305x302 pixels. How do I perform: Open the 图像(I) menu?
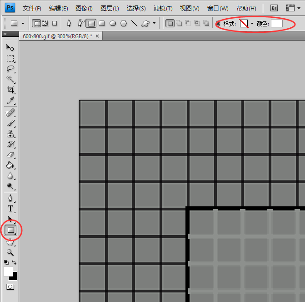(x=84, y=8)
